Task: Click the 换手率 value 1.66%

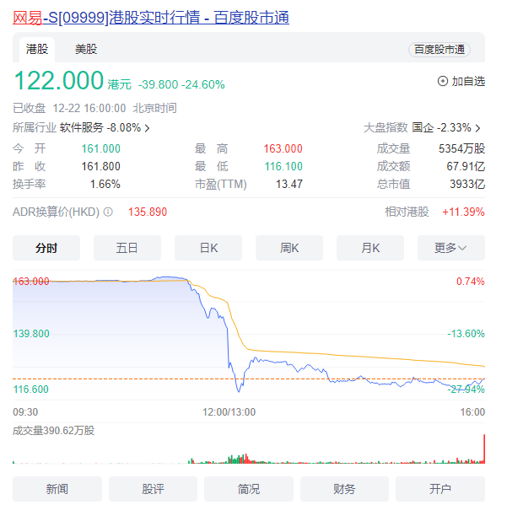Action: (105, 184)
